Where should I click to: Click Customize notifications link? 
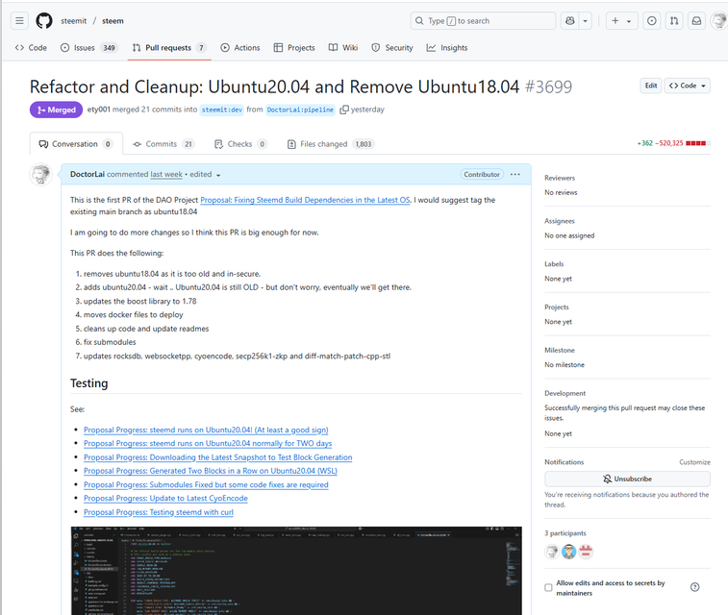pyautogui.click(x=694, y=462)
